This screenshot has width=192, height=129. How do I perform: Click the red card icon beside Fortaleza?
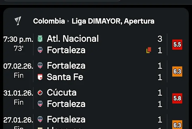[149, 50]
